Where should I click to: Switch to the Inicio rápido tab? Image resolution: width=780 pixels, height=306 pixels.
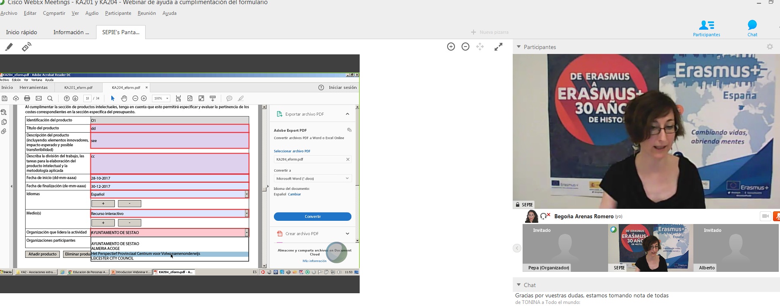click(21, 32)
